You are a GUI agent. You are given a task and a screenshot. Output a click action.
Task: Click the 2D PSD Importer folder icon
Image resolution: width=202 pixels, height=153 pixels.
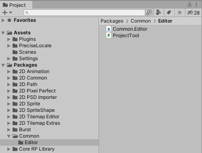click(x=15, y=97)
